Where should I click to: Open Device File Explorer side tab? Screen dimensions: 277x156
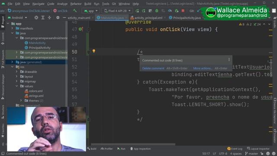pyautogui.click(x=275, y=111)
